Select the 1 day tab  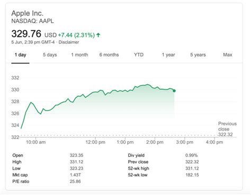pos(20,55)
